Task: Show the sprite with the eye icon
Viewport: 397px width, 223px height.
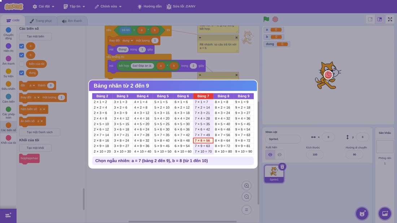Action: [270, 154]
